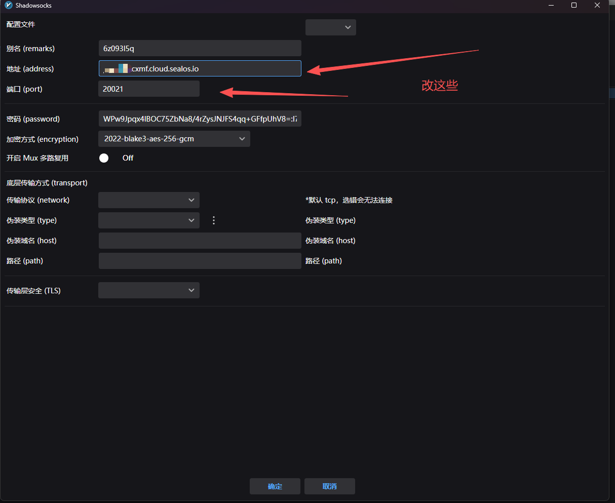
Task: Click the remarks alias input field
Action: coord(200,49)
